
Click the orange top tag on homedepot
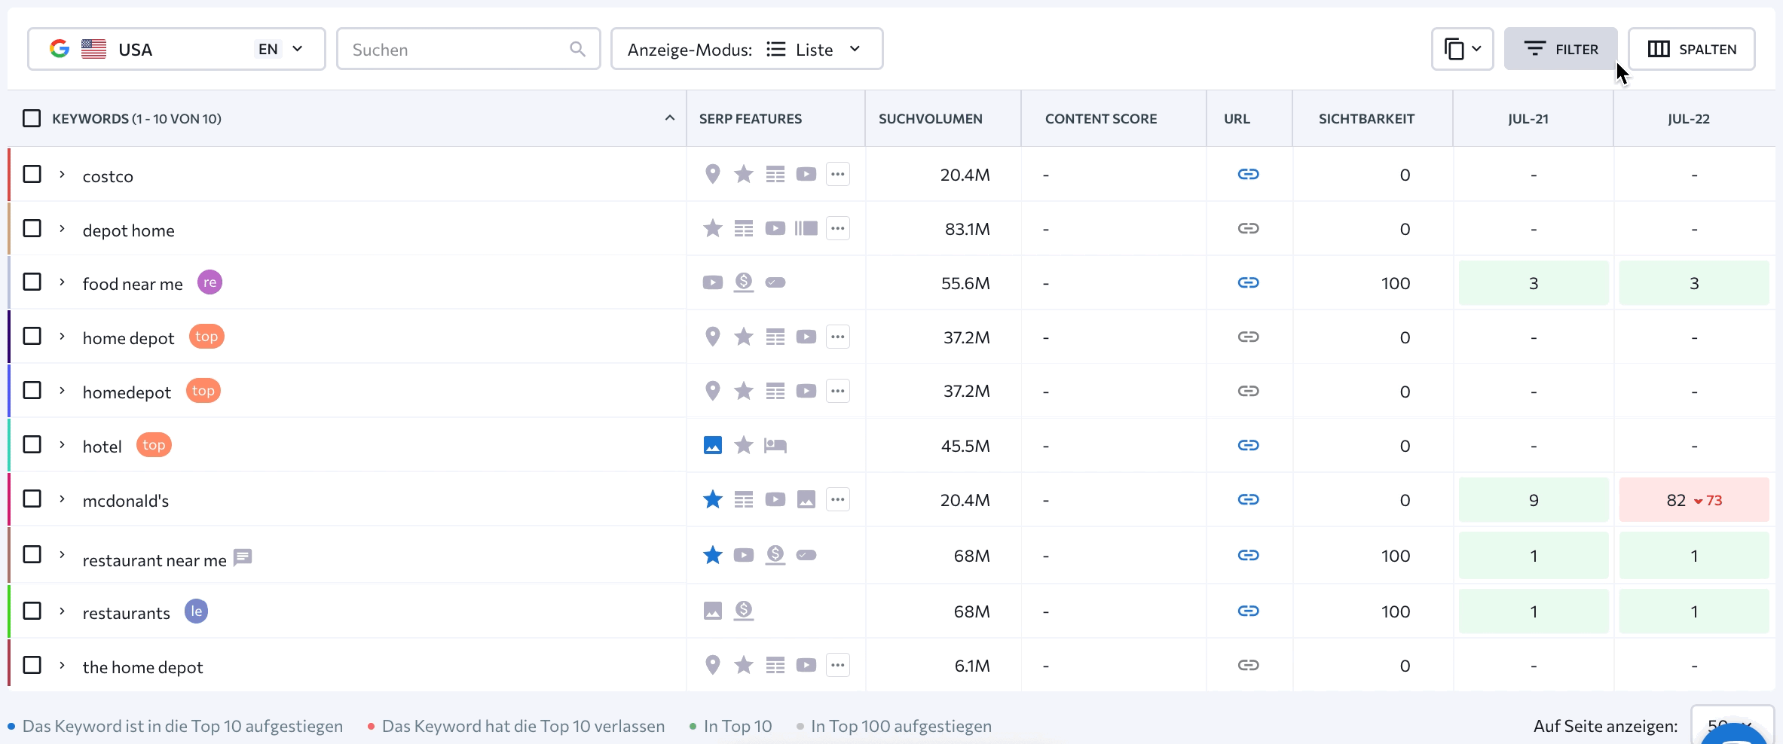tap(203, 391)
